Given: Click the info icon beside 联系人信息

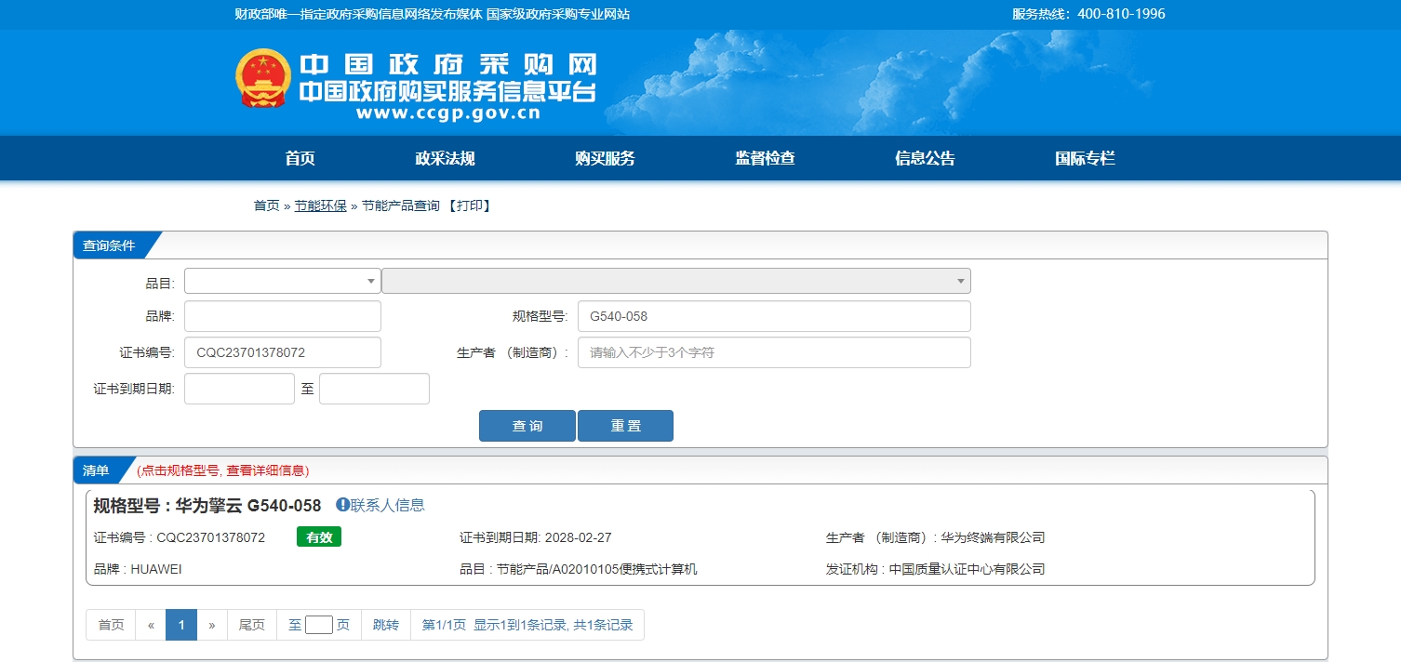Looking at the screenshot, I should [x=342, y=505].
